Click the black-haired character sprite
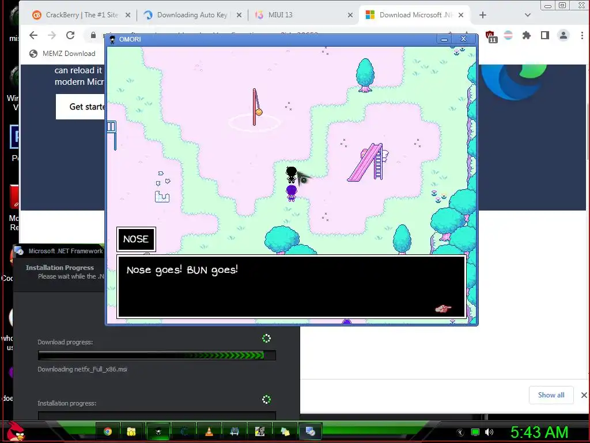Image resolution: width=590 pixels, height=443 pixels. point(291,175)
